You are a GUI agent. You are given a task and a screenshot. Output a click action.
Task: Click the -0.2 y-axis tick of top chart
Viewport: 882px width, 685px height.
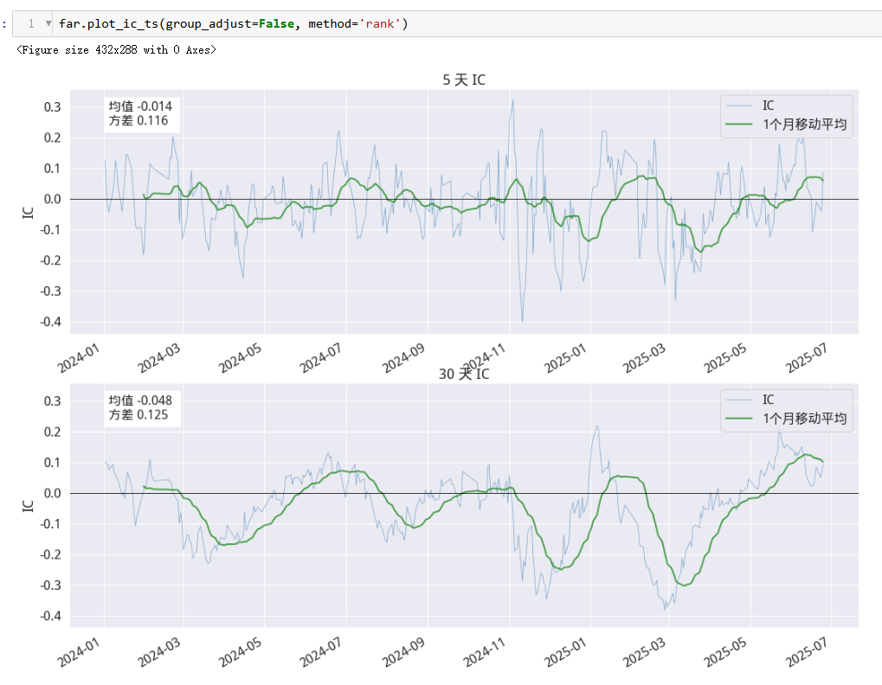(50, 260)
